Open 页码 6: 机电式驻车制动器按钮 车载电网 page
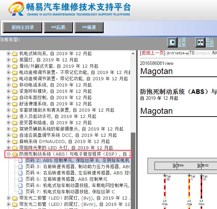This screenshot has width=217, height=209. tap(78, 185)
